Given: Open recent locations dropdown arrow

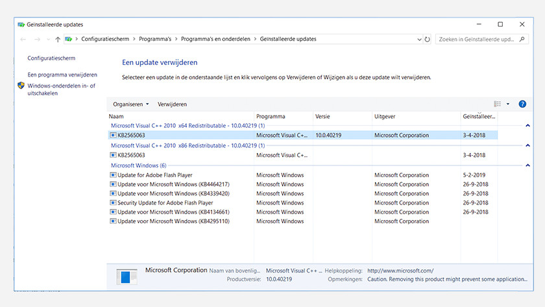Looking at the screenshot, I should pyautogui.click(x=48, y=40).
